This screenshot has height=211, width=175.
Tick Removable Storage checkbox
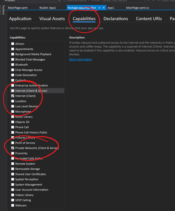coord(13,169)
